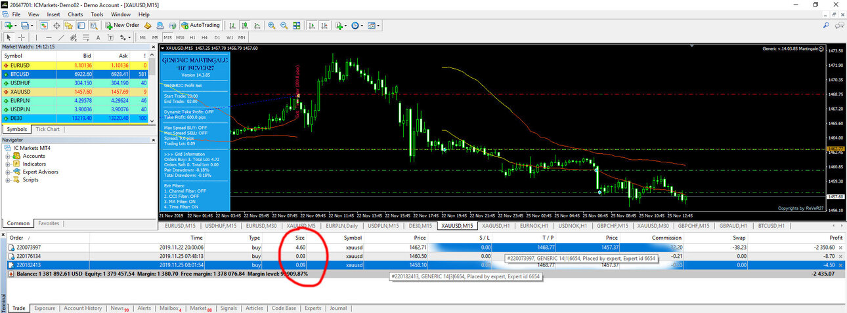Switch timeframe to M1
Image resolution: width=847 pixels, height=313 pixels.
click(142, 37)
